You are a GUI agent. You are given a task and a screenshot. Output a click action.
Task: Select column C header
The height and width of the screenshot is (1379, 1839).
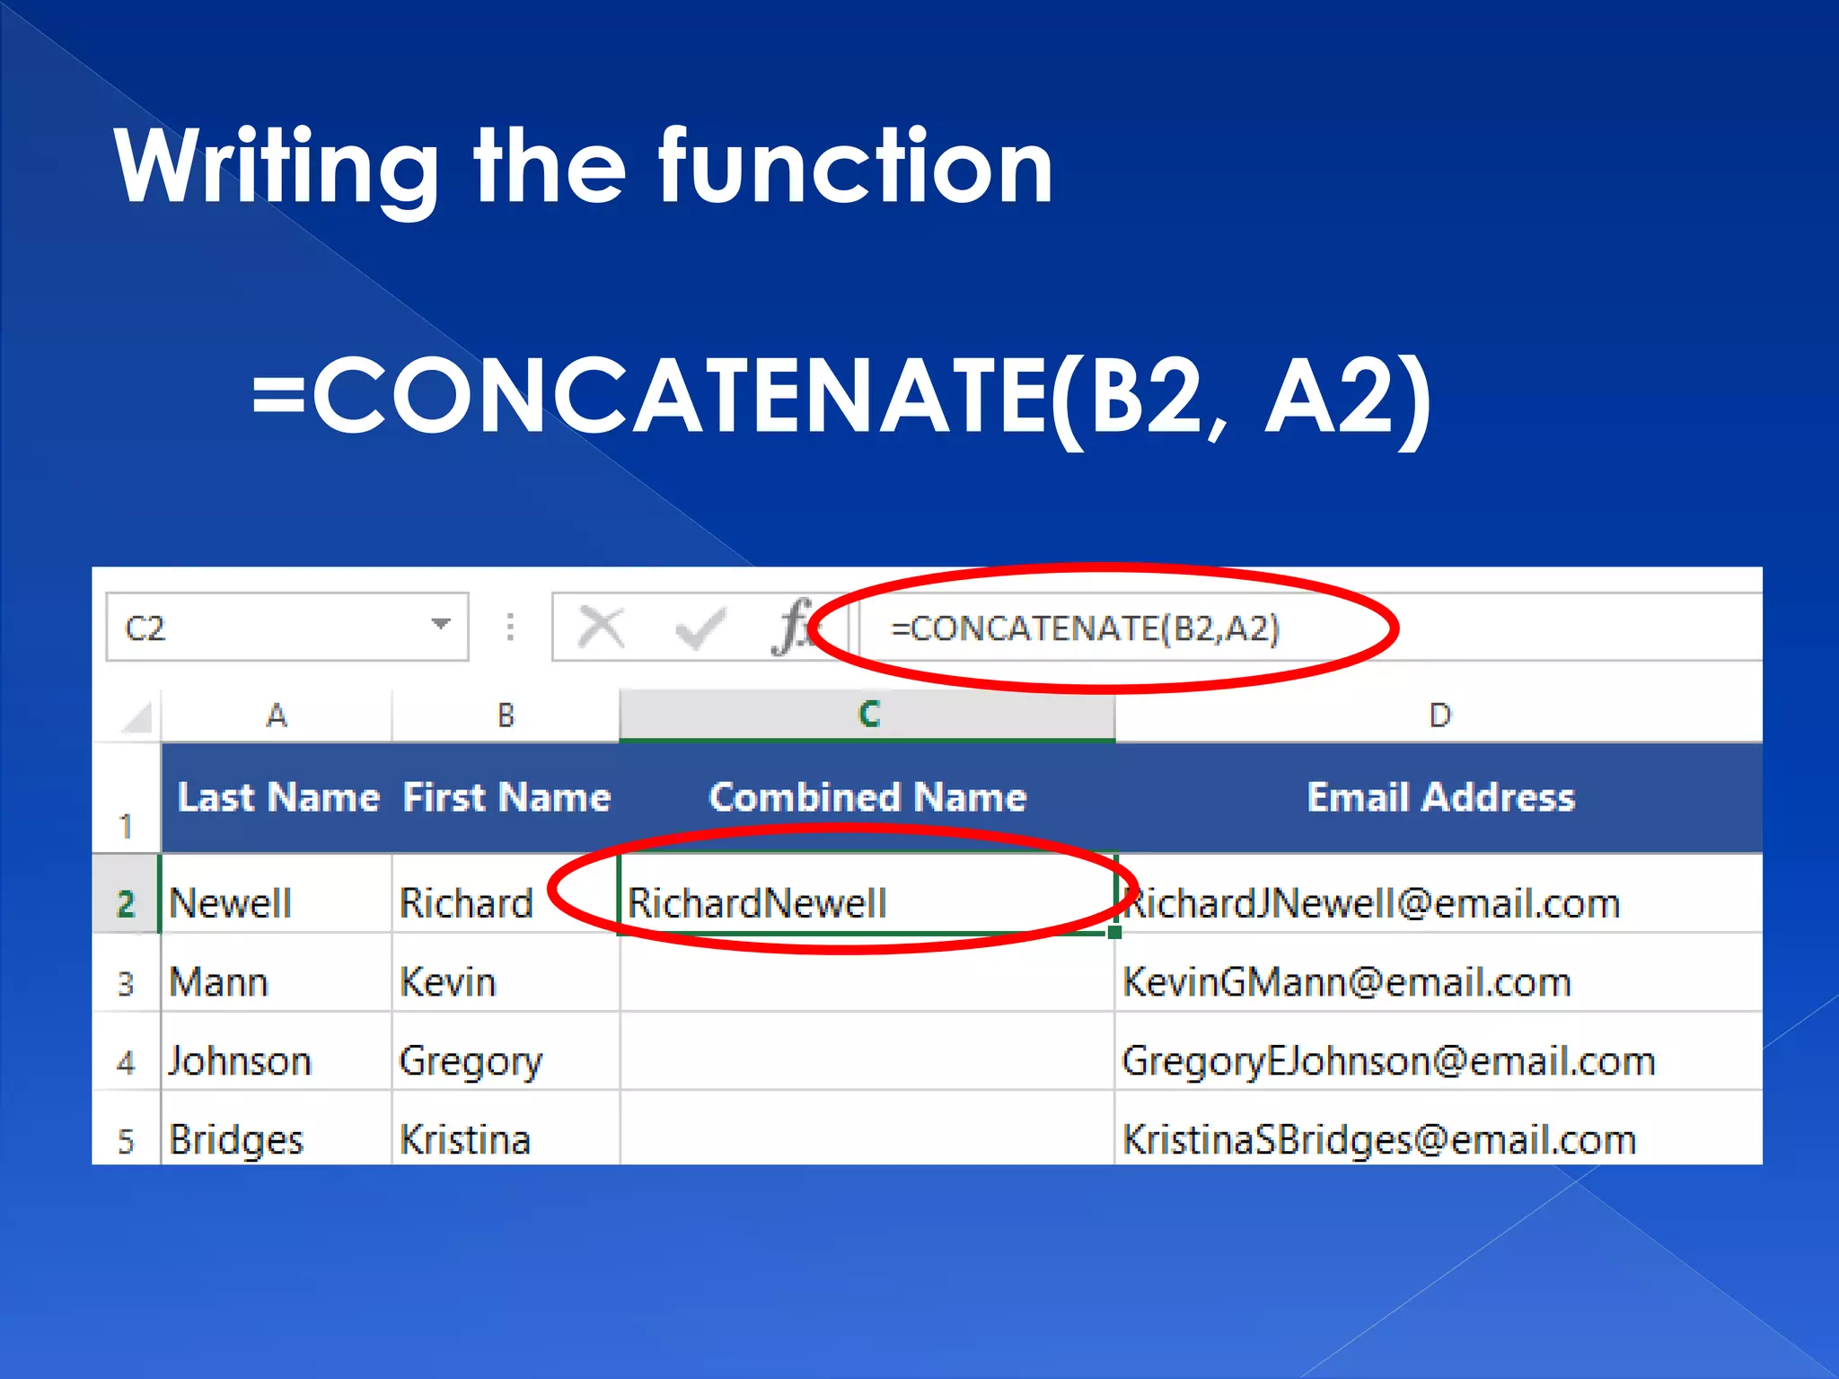pos(867,716)
